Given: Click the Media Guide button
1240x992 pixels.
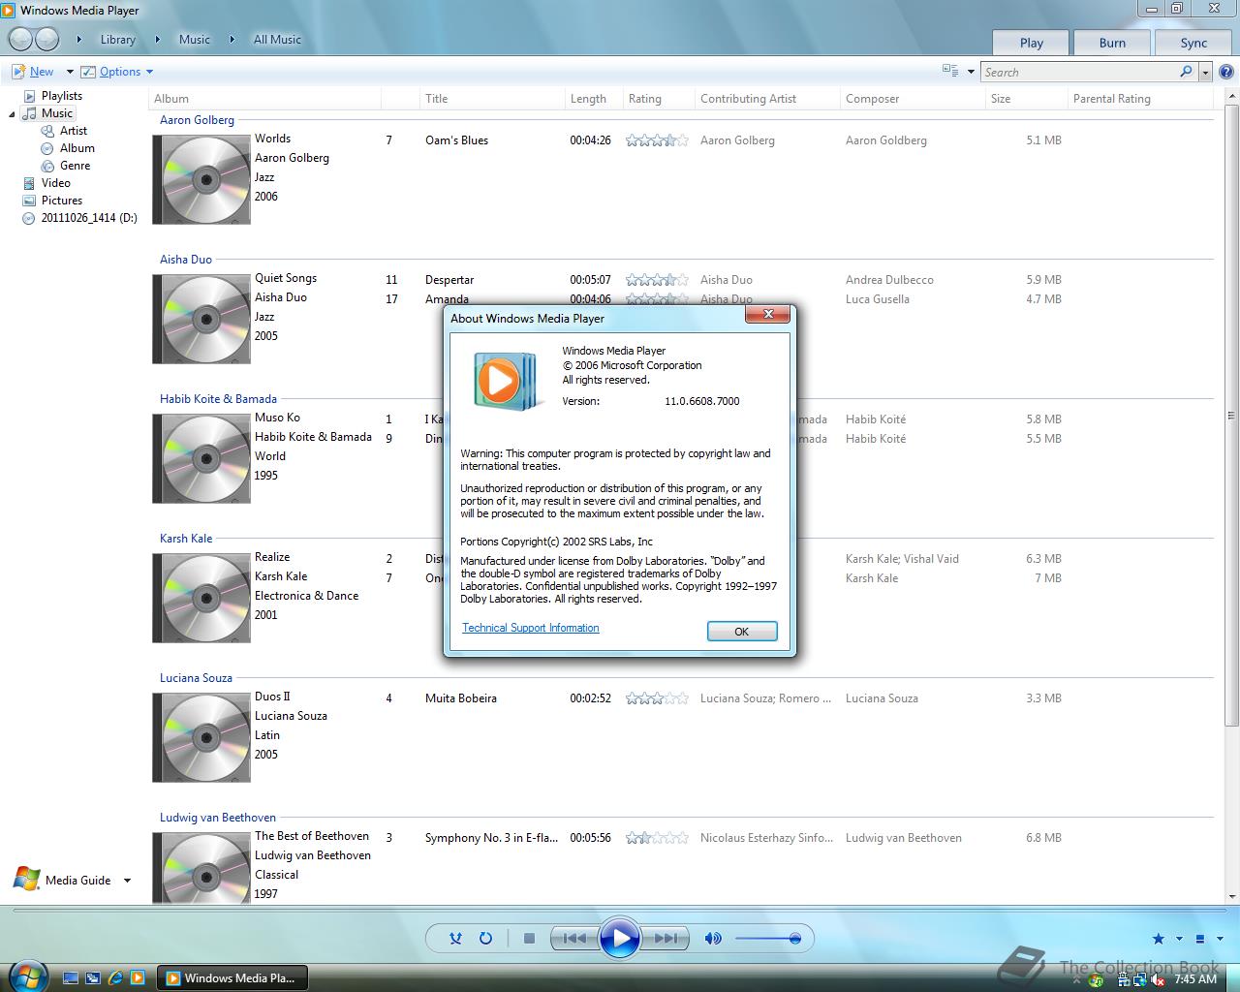Looking at the screenshot, I should 62,880.
